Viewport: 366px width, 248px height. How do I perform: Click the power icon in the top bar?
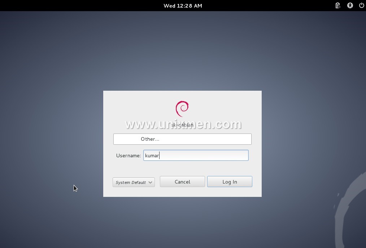tap(361, 5)
